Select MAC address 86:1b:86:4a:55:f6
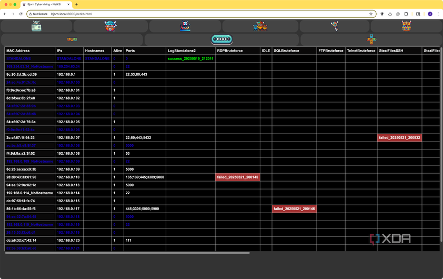This screenshot has height=279, width=443. point(29,209)
